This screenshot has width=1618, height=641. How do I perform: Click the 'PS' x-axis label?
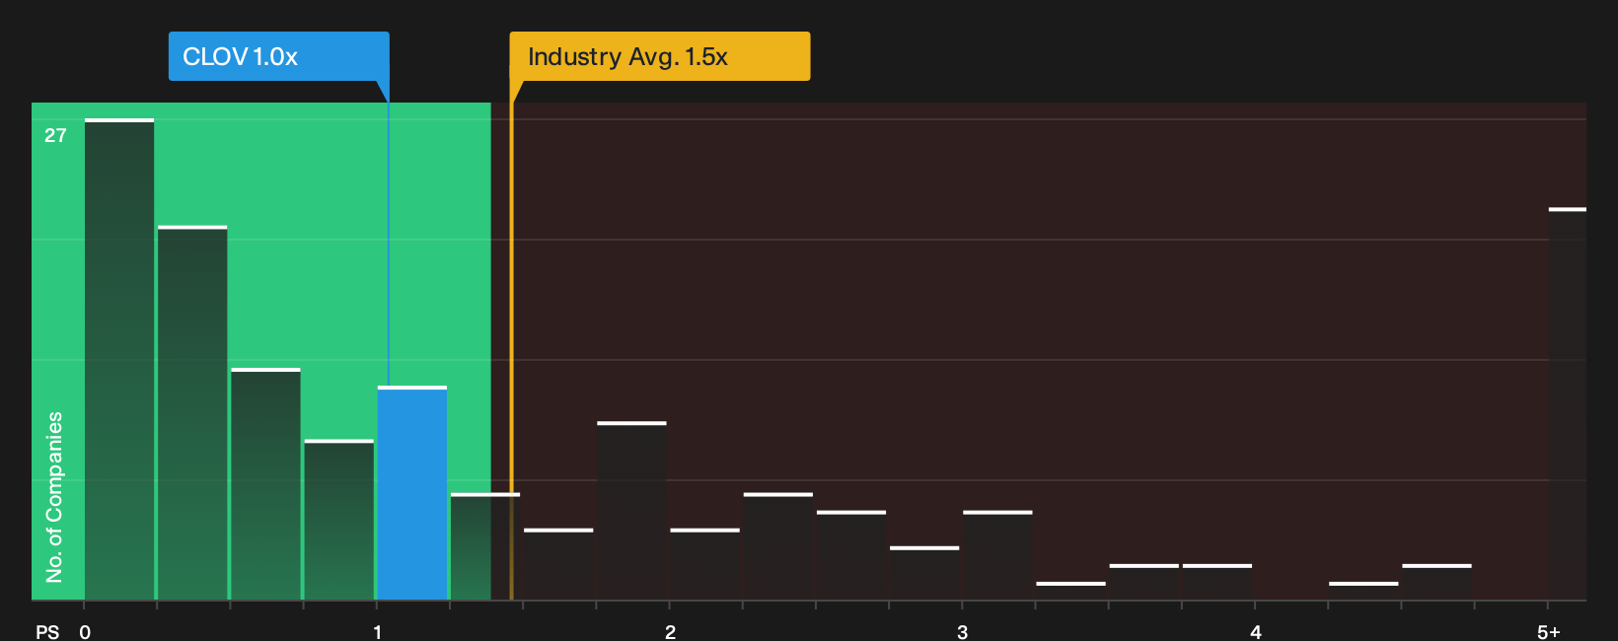coord(47,632)
